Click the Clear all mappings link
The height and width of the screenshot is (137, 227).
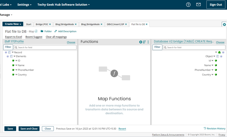pos(56,37)
